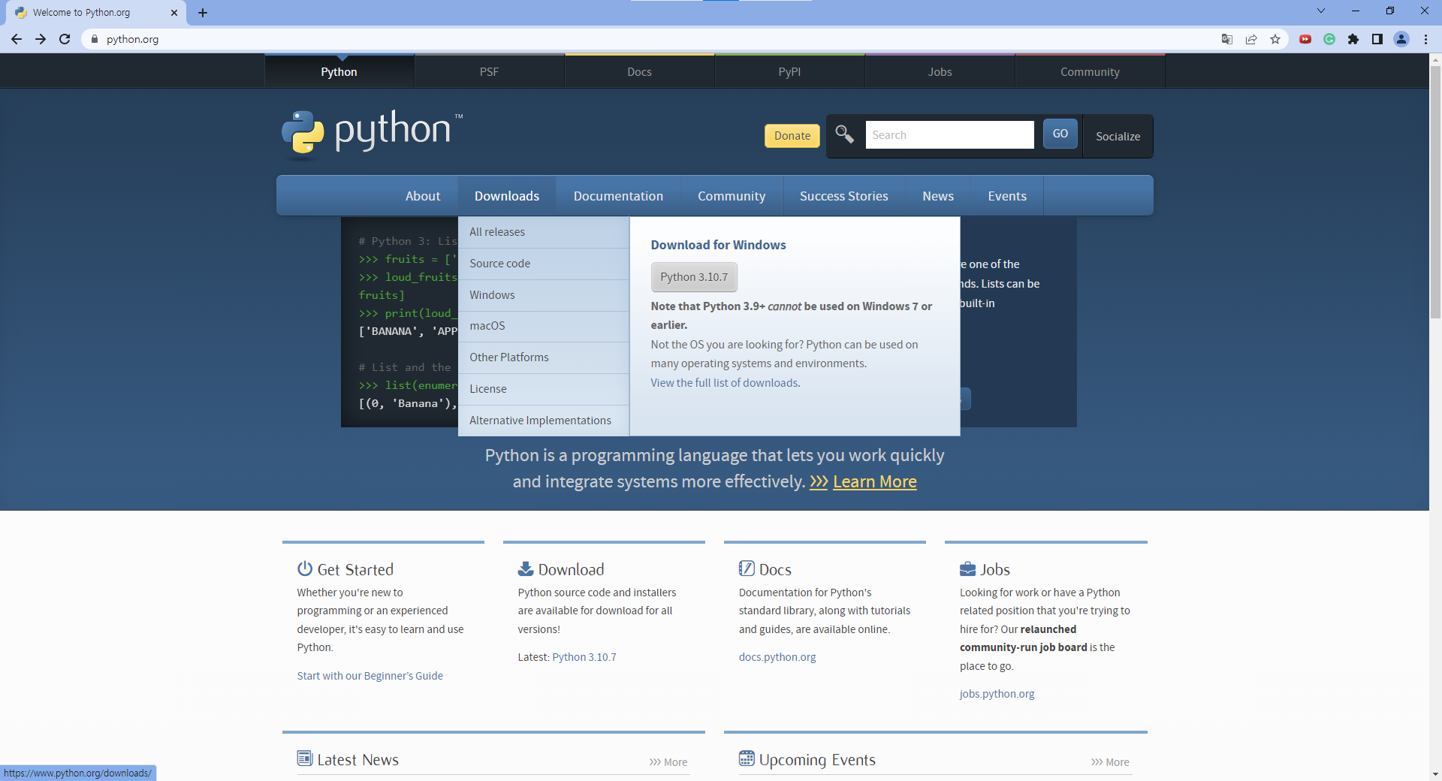Select Other Platforms in Downloads menu
1442x781 pixels.
544,357
